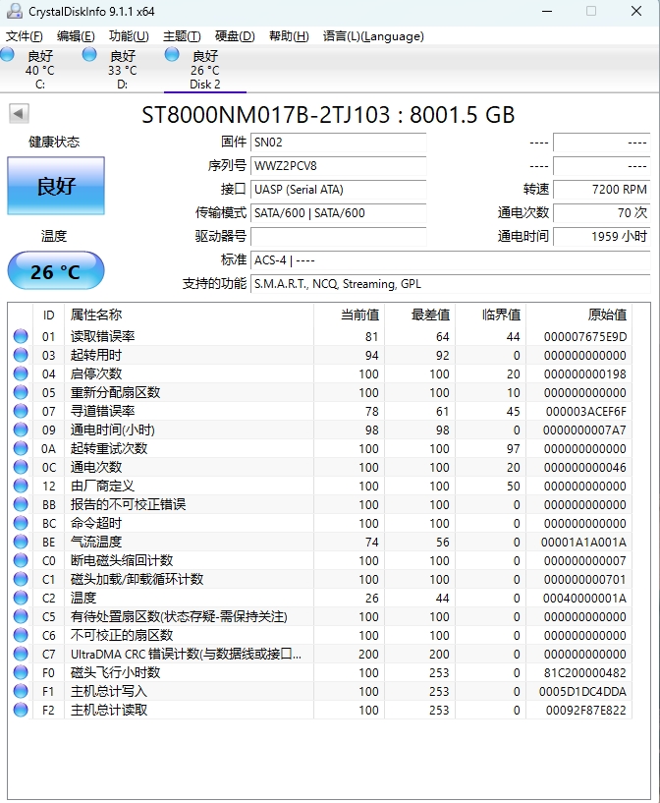Image resolution: width=660 pixels, height=803 pixels.
Task: Click the 通电次数 value 70 次
Action: coord(602,213)
